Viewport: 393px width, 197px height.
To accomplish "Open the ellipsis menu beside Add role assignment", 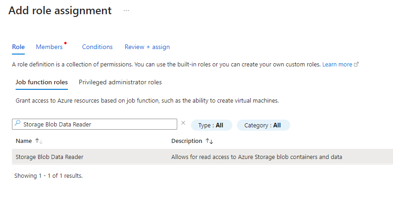I will point(126,11).
